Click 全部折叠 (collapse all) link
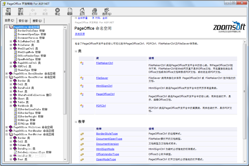The image size is (249, 166). tap(83, 18)
